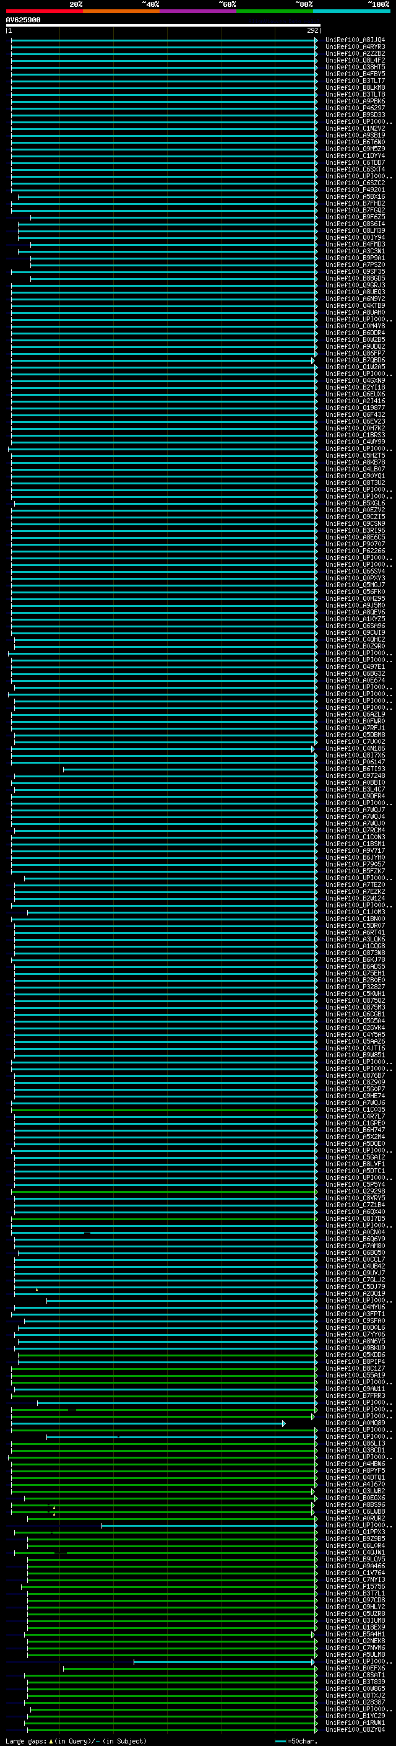The height and width of the screenshot is (1746, 396).
Task: Select hit label UniRef100_C4QJW1
Action: [355, 1552]
